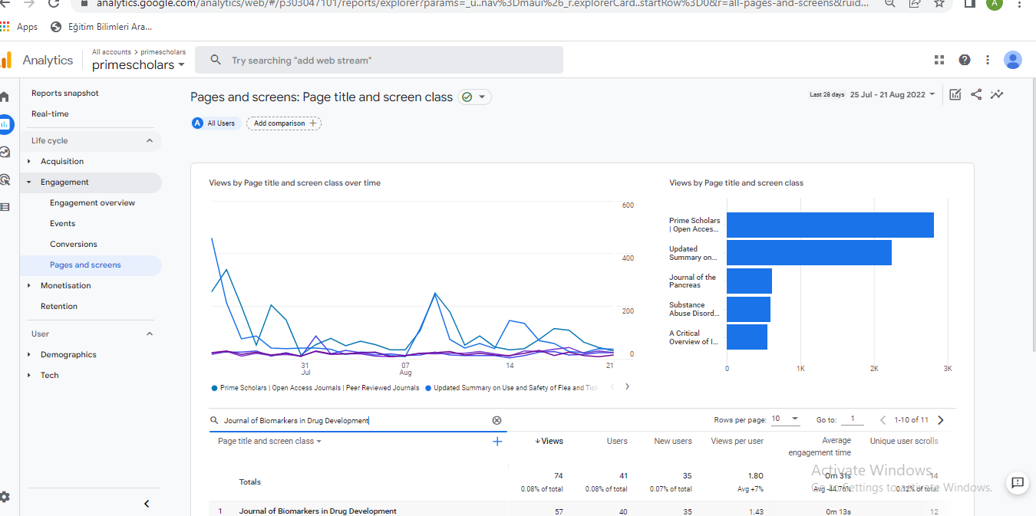Click the plus icon to add dimension
Viewport: 1036px width, 516px height.
click(497, 441)
